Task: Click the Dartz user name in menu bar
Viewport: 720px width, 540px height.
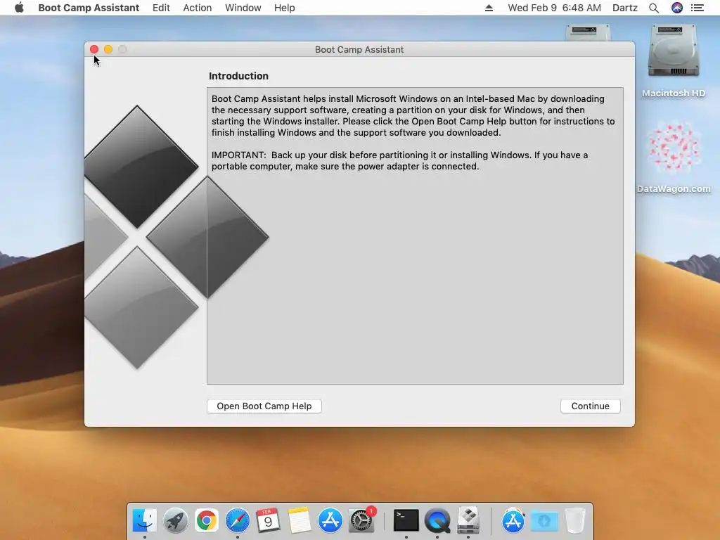Action: coord(624,8)
